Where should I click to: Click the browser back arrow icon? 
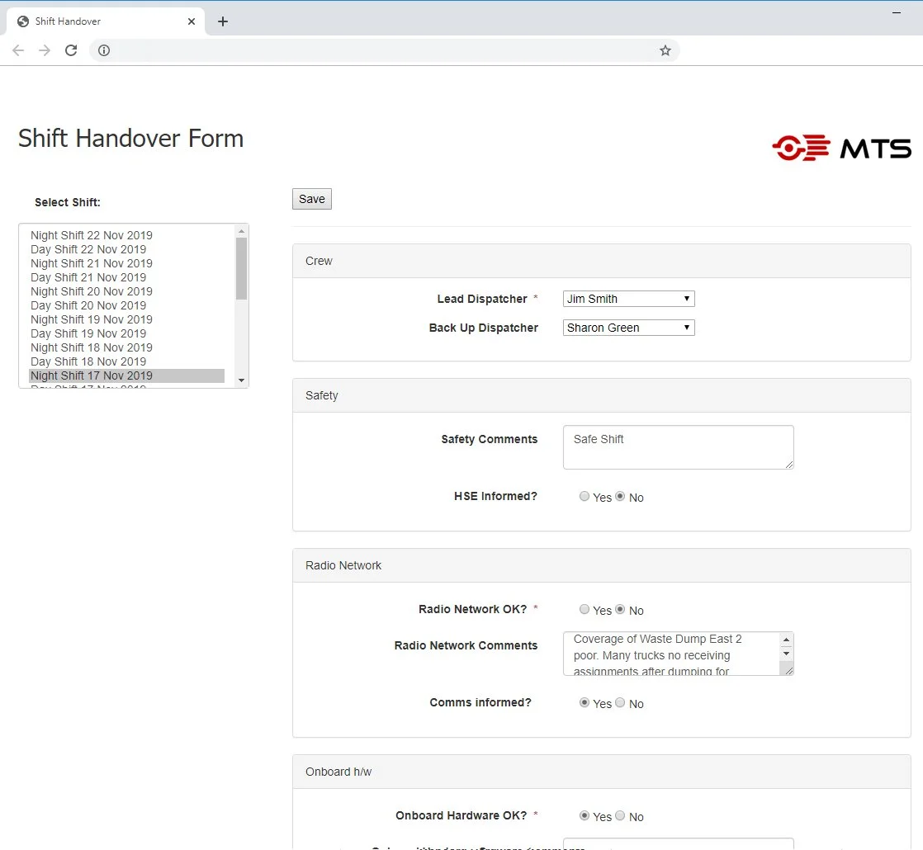click(18, 50)
